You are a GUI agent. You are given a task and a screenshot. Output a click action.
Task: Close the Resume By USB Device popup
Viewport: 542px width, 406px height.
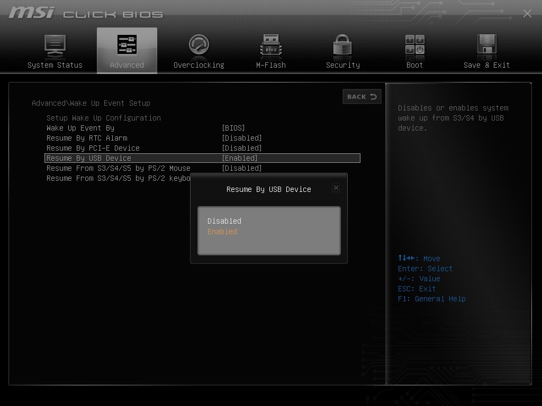tap(336, 188)
